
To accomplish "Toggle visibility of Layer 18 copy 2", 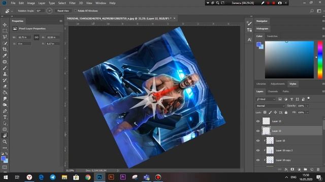I will pyautogui.click(x=258, y=151).
